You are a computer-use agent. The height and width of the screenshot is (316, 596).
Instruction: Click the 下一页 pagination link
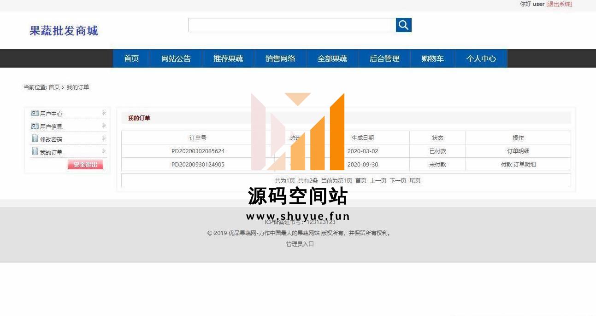[398, 181]
